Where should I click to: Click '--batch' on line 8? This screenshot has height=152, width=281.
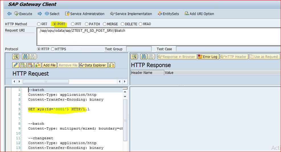36,124
